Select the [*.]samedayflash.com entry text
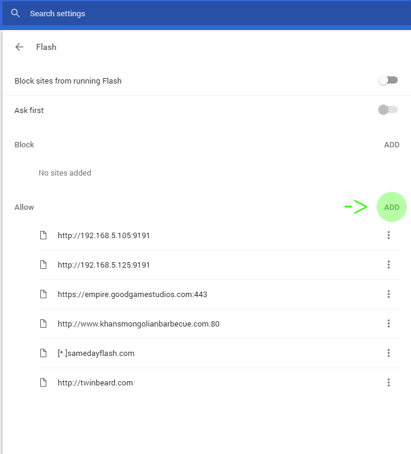 click(x=96, y=353)
